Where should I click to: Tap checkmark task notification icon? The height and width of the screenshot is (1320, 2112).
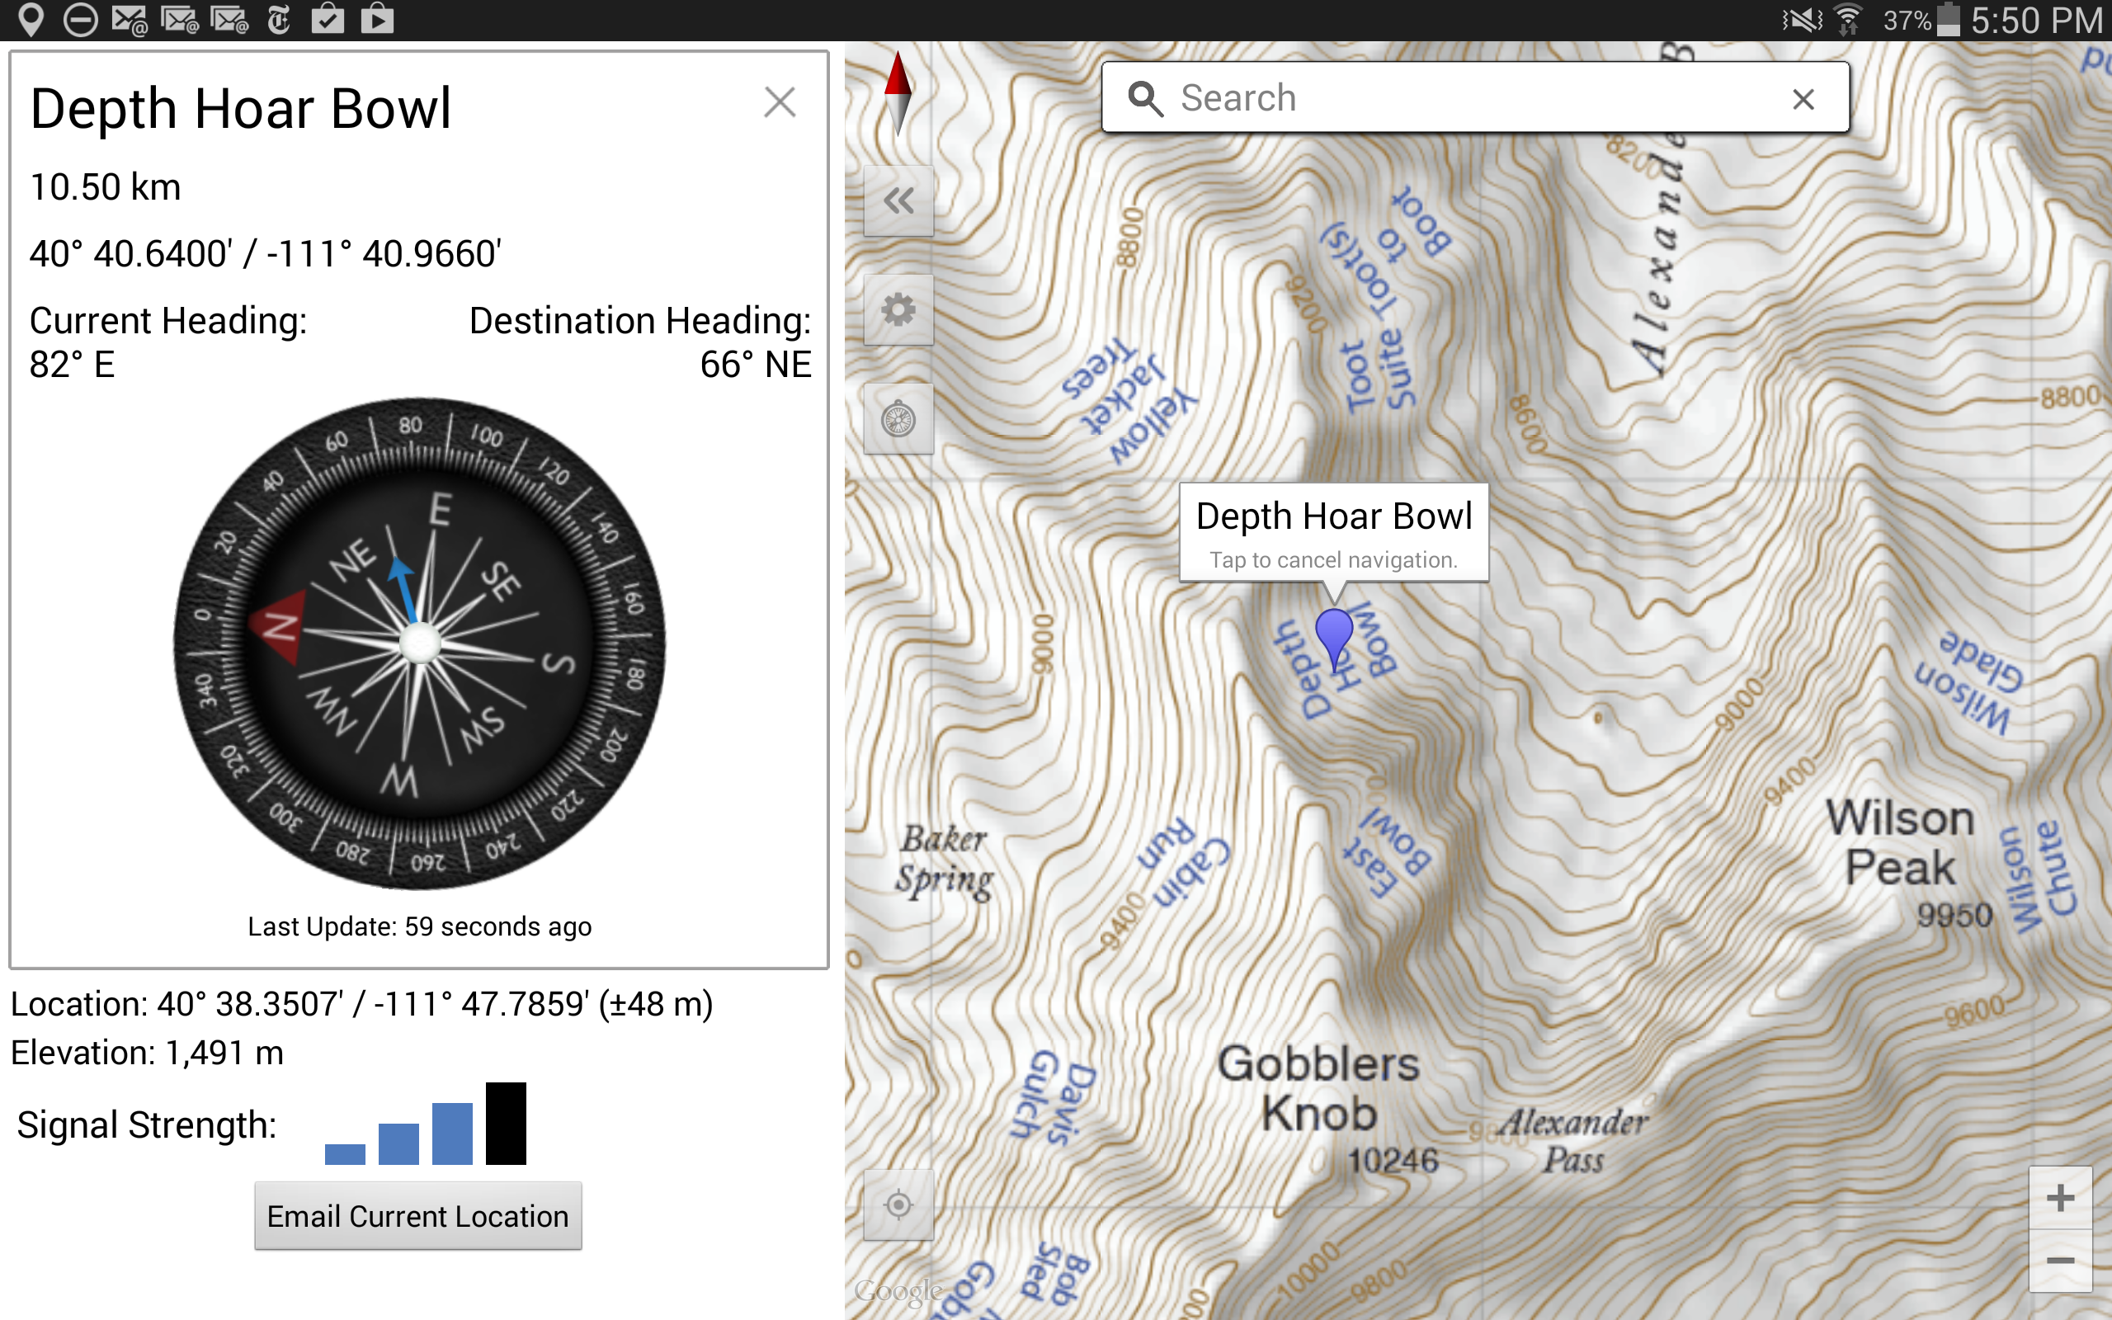(x=328, y=19)
